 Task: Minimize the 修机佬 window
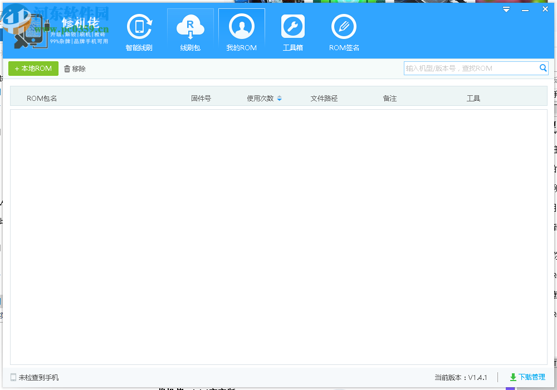(525, 10)
